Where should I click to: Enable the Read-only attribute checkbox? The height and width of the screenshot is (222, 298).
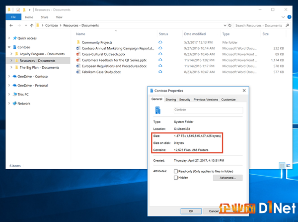coord(176,171)
